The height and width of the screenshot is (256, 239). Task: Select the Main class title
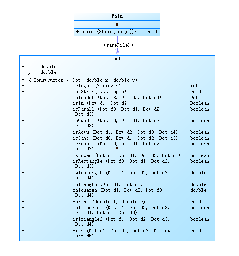click(117, 16)
